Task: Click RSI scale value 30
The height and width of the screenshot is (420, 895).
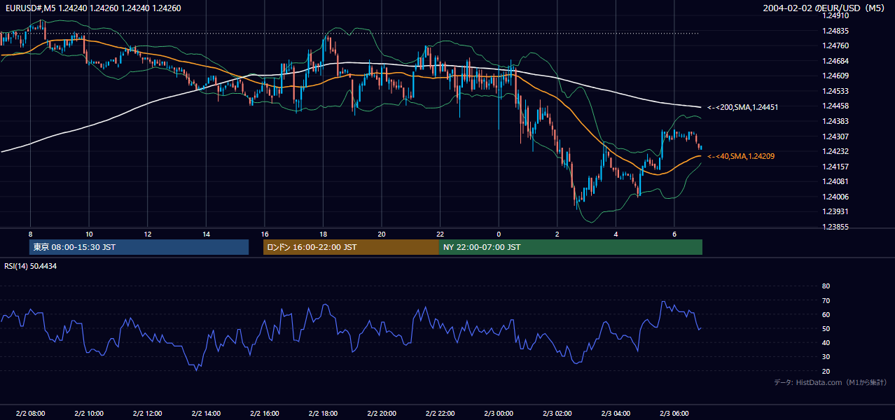Action: pos(826,357)
